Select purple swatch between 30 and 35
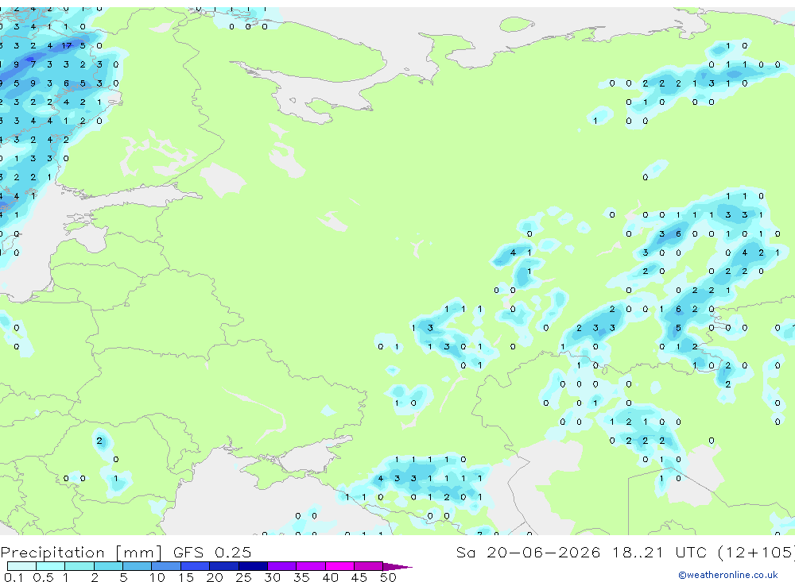The image size is (795, 582). (281, 566)
